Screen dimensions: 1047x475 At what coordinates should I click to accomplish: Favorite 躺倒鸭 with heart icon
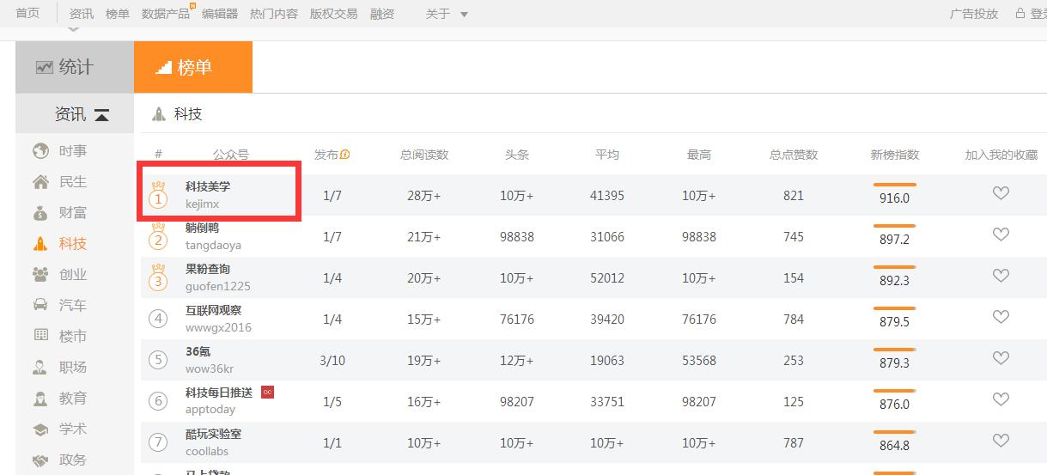click(1001, 234)
